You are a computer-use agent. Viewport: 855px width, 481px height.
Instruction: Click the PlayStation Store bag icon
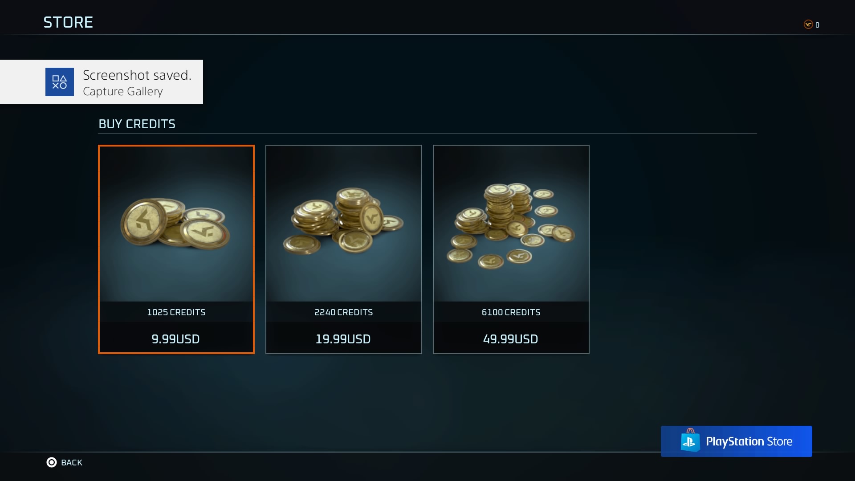[690, 440]
